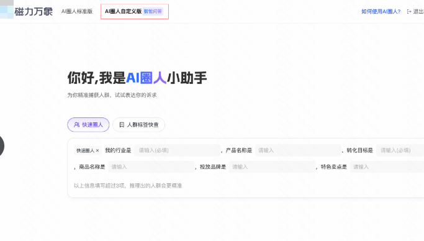
Task: Click the bookmark icon in 人群标签快查
Action: pyautogui.click(x=122, y=125)
